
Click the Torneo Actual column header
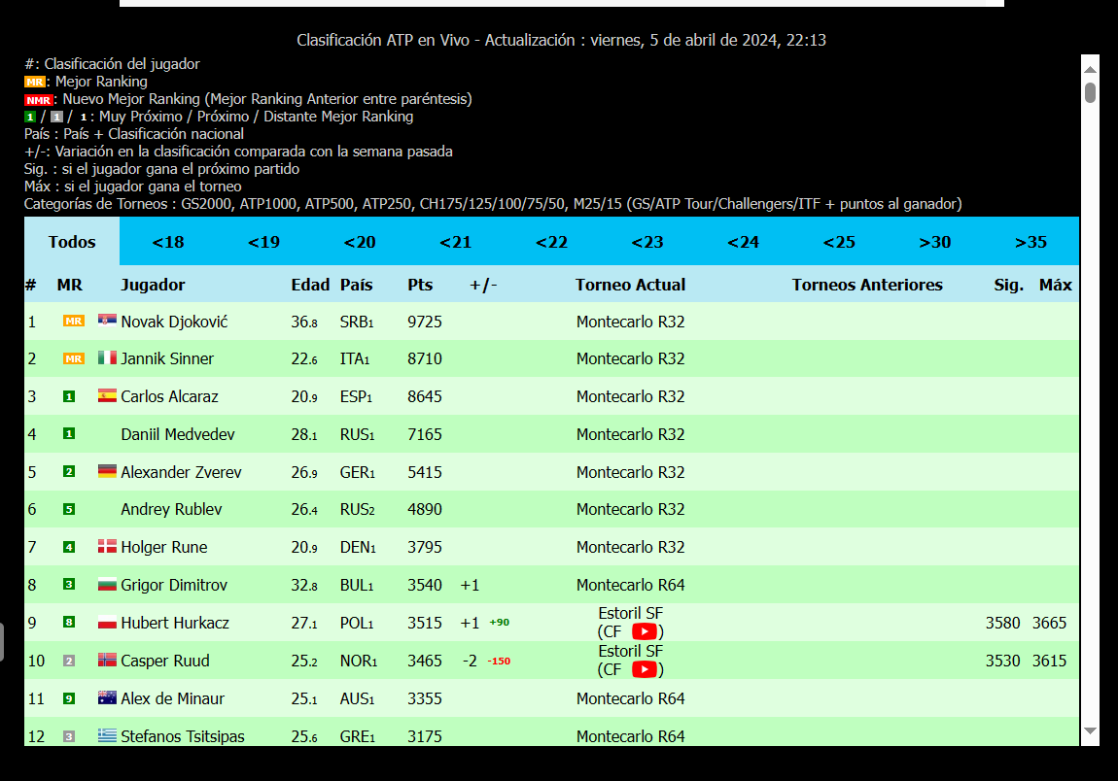click(x=630, y=285)
